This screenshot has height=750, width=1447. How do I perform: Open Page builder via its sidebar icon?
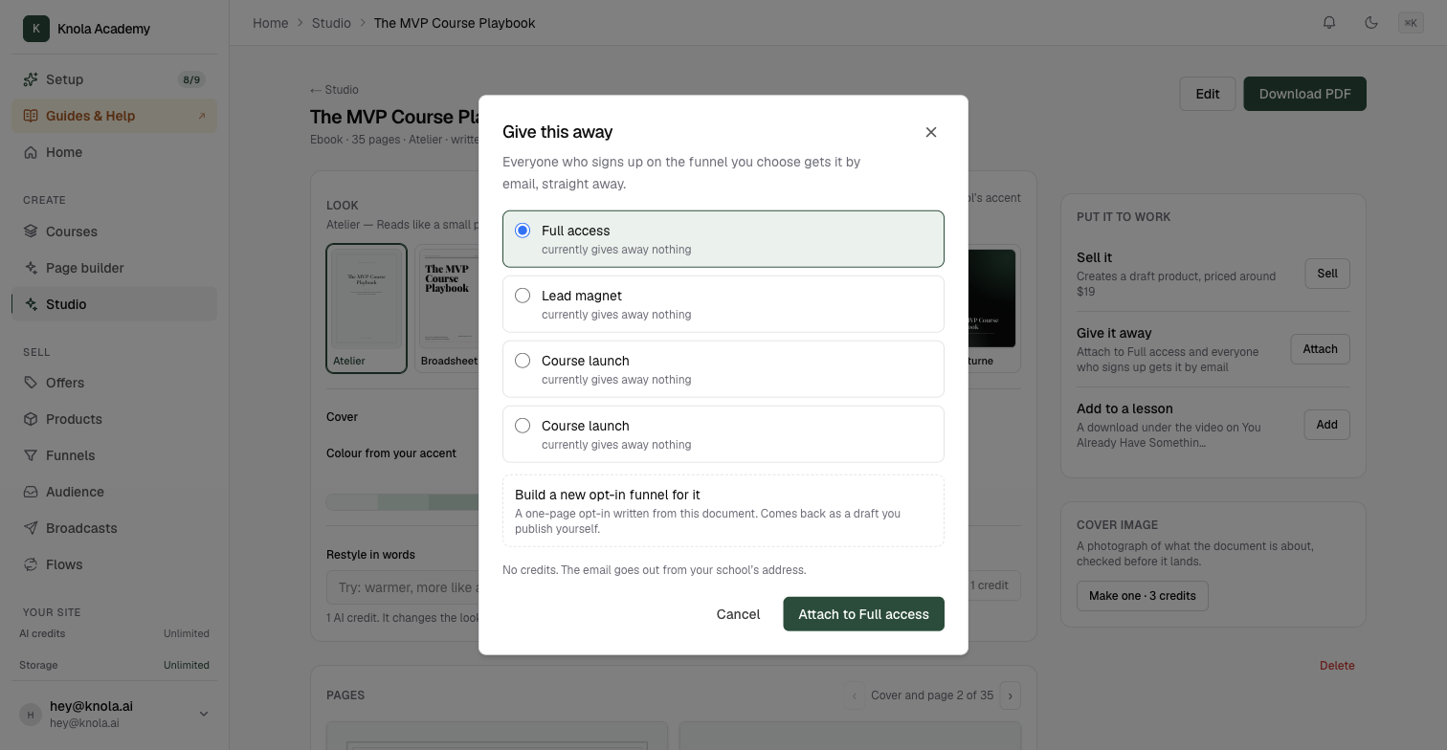pos(31,268)
